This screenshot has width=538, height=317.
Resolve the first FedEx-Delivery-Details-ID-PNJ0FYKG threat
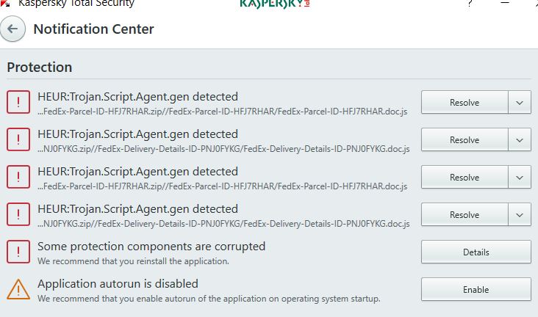(x=465, y=139)
